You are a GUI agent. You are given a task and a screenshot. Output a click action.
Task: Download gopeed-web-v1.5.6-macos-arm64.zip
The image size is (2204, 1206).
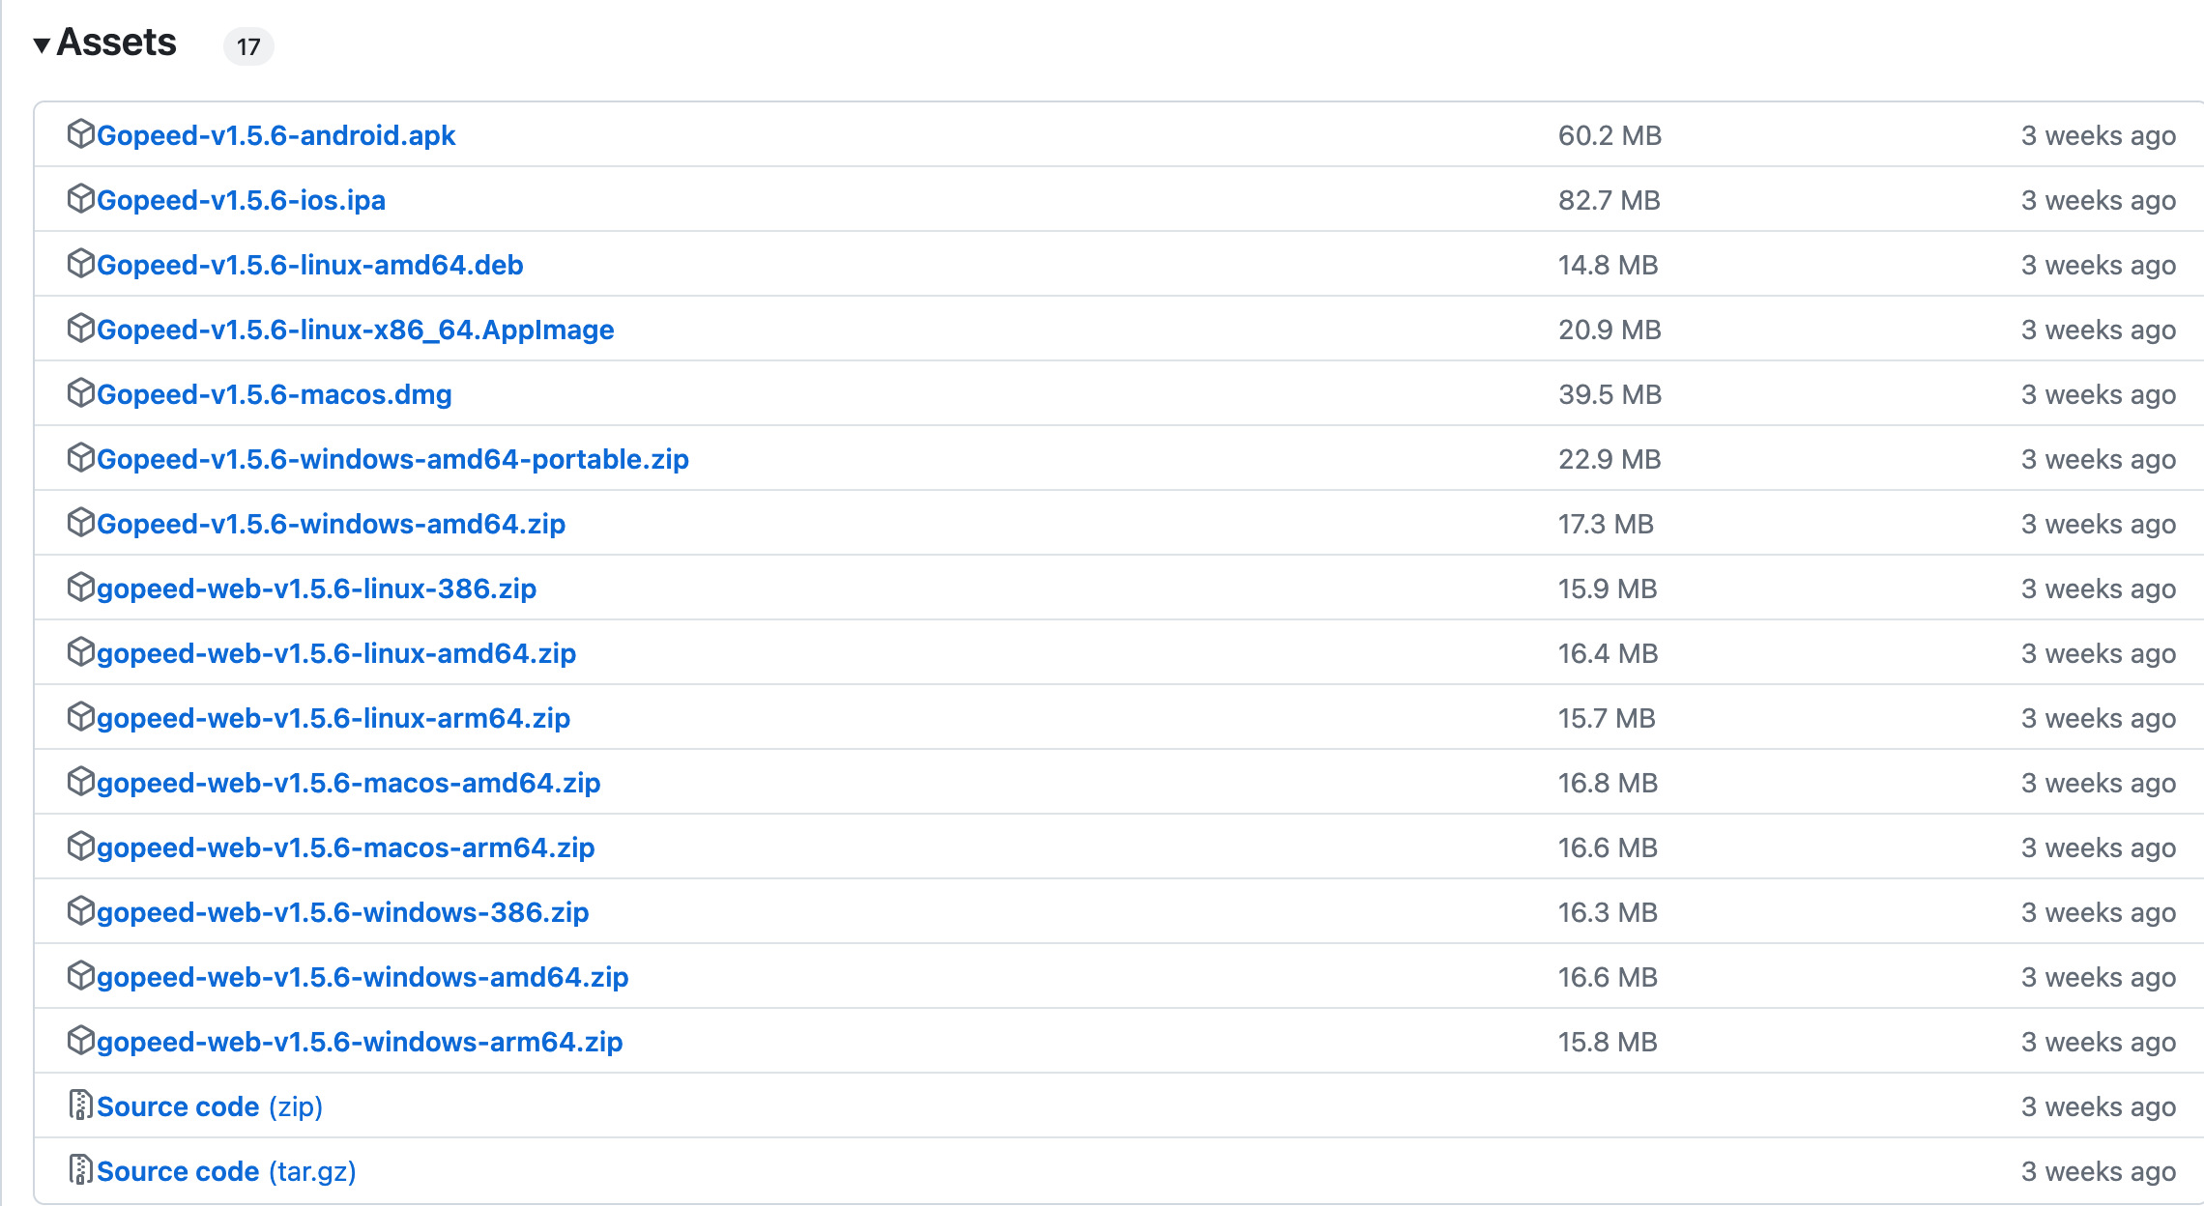(x=345, y=847)
